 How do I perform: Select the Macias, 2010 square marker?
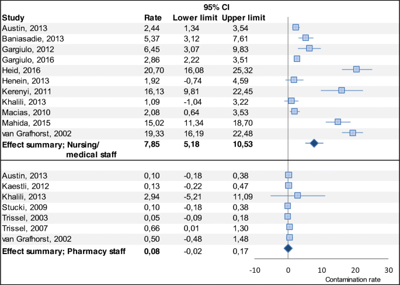tap(295, 111)
